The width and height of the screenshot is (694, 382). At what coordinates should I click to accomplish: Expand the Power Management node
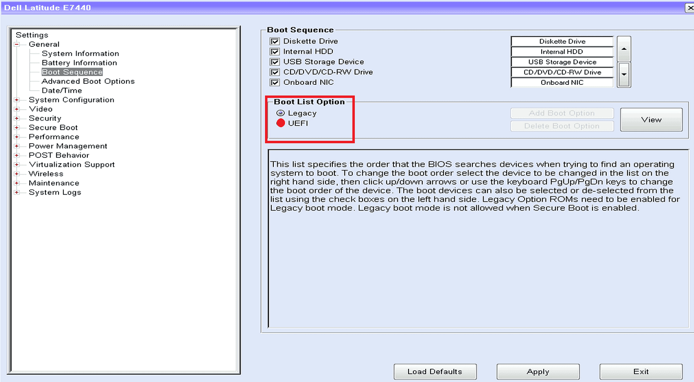click(17, 146)
